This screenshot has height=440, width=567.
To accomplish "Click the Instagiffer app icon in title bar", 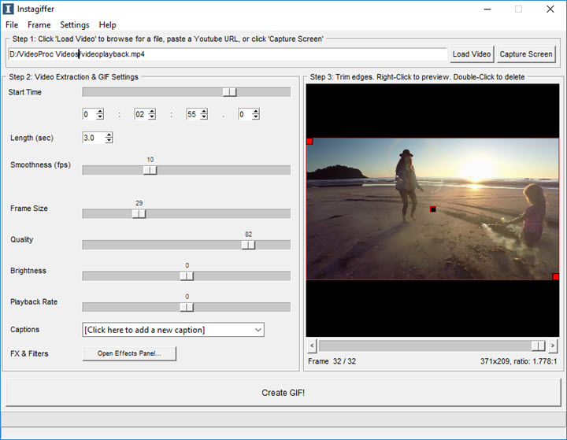I will coord(9,9).
